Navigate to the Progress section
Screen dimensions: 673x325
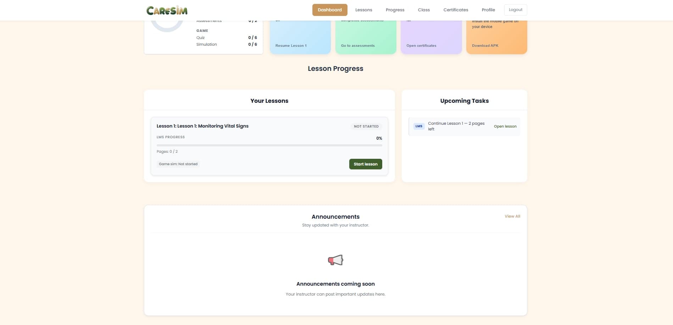tap(395, 10)
